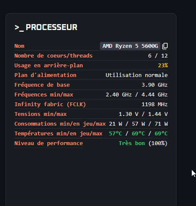Select the 57°C / 69°C / 69°C temperatures value

(138, 134)
